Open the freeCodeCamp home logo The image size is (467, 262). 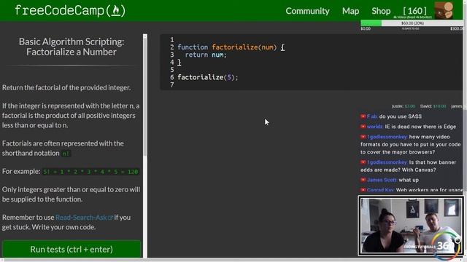[70, 11]
